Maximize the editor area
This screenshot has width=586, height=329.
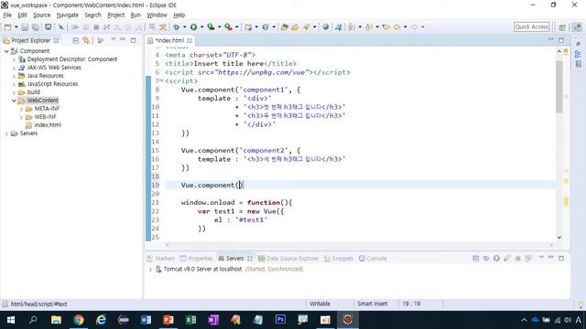click(x=561, y=40)
